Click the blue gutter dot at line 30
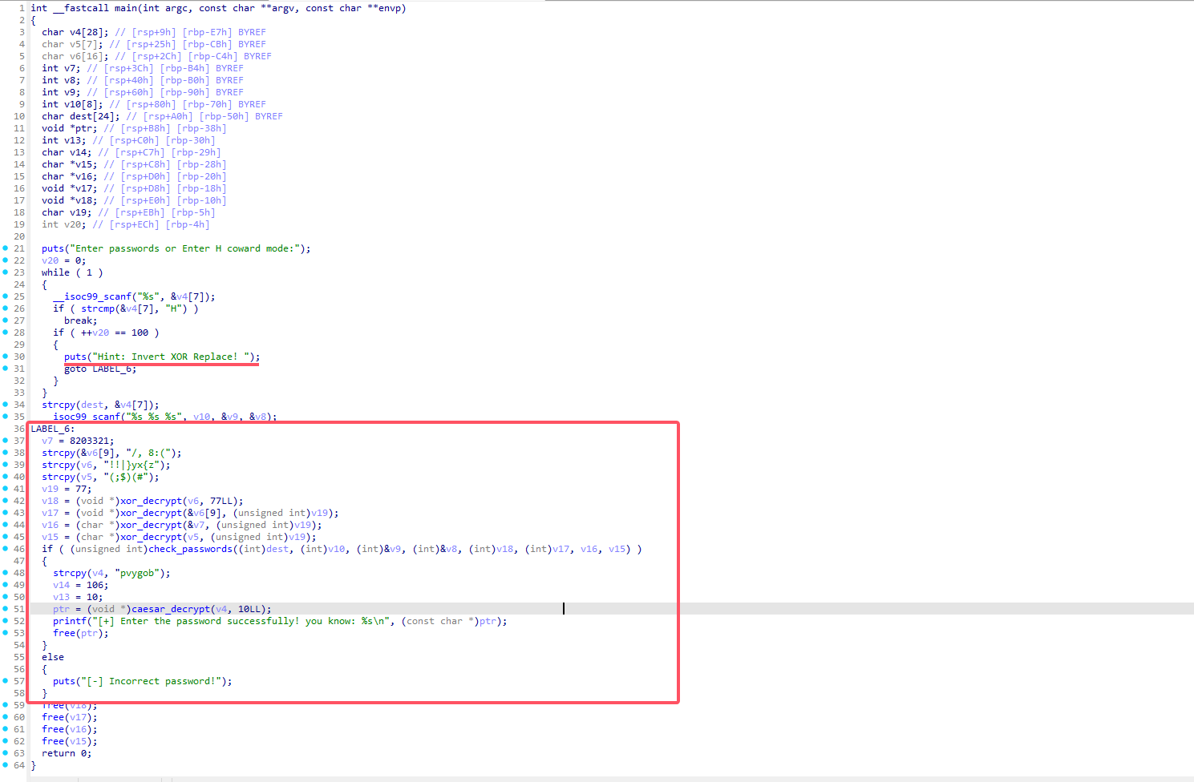The width and height of the screenshot is (1194, 782). (x=6, y=357)
